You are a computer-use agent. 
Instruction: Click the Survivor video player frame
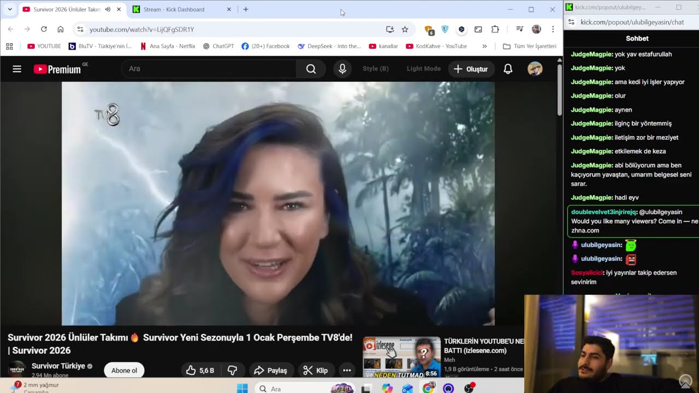coord(278,204)
